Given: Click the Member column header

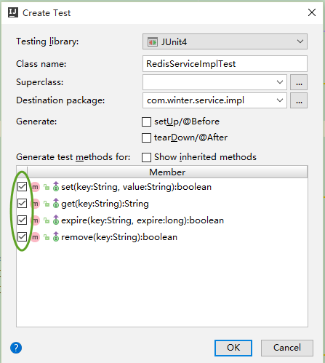Looking at the screenshot, I should click(167, 172).
